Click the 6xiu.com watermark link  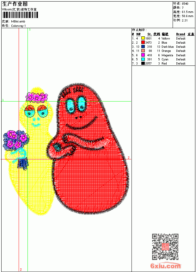[165, 266]
